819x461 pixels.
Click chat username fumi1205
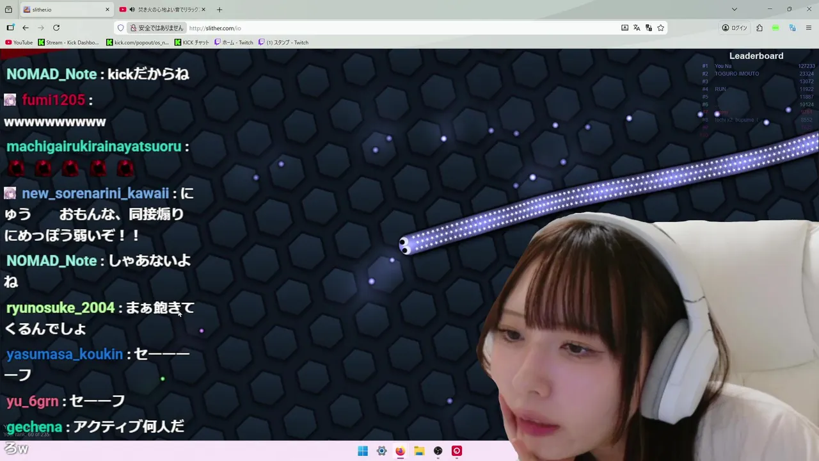pyautogui.click(x=53, y=100)
